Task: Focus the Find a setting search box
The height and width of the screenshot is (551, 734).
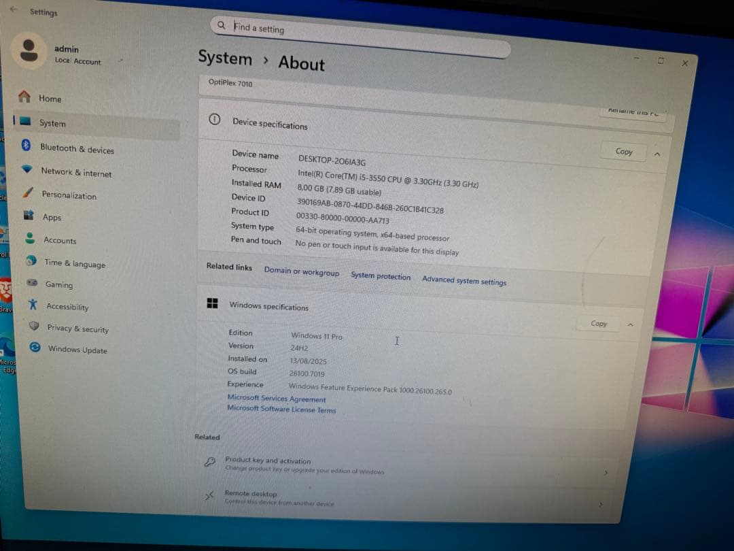Action: pyautogui.click(x=360, y=36)
